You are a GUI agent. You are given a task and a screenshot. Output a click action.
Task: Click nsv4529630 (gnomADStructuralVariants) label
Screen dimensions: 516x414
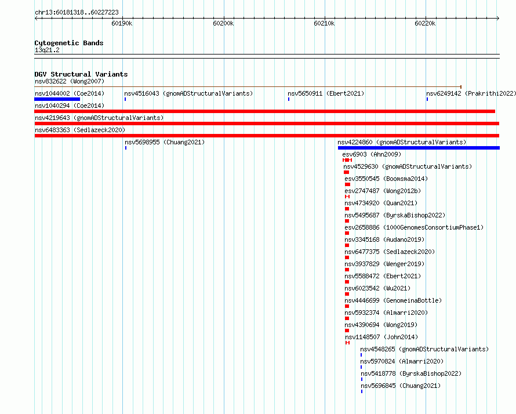(x=408, y=166)
